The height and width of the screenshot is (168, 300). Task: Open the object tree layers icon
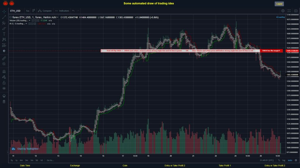click(4, 96)
